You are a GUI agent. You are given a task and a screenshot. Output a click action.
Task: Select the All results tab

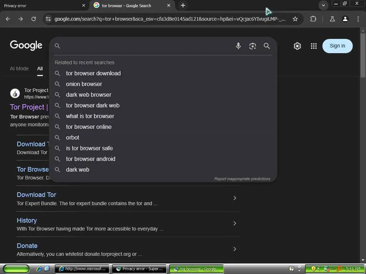click(40, 68)
